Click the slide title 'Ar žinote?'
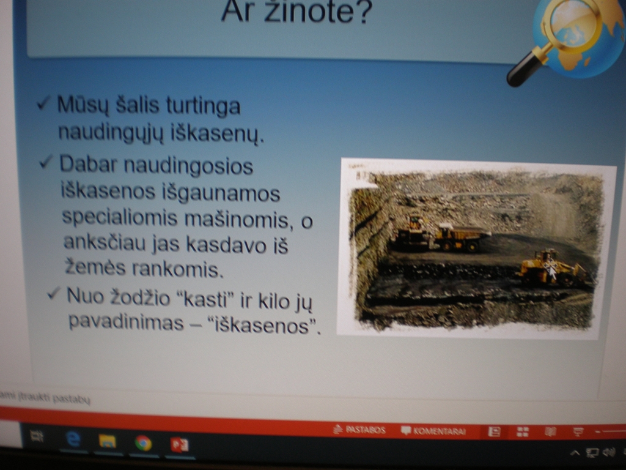 pyautogui.click(x=296, y=11)
